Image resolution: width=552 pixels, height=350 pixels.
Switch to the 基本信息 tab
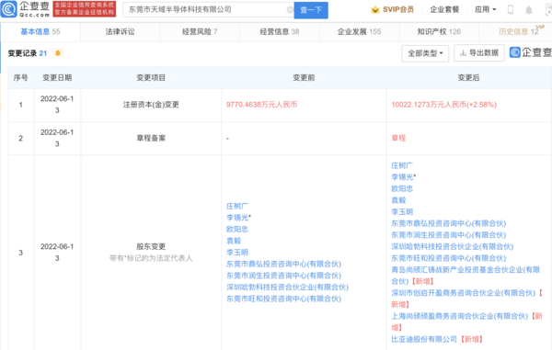pos(40,31)
